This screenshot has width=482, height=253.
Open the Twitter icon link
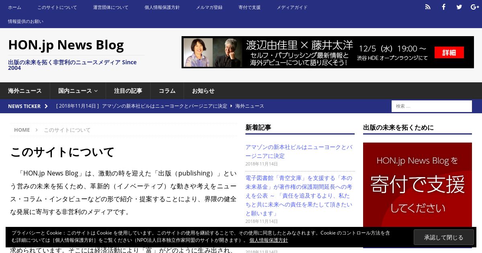[459, 7]
